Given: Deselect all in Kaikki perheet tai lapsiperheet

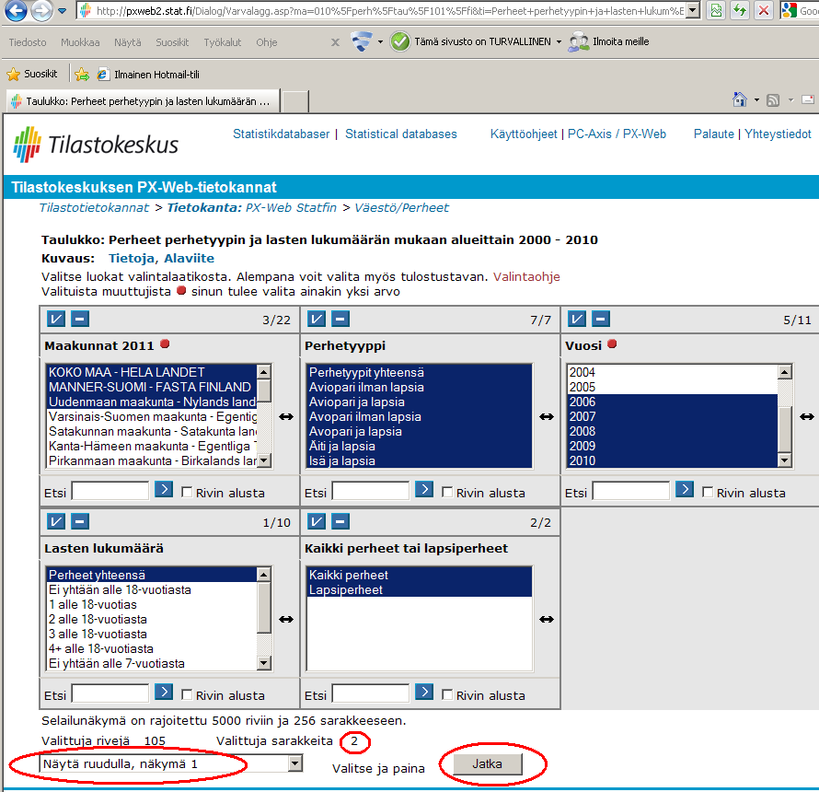Looking at the screenshot, I should pyautogui.click(x=340, y=521).
